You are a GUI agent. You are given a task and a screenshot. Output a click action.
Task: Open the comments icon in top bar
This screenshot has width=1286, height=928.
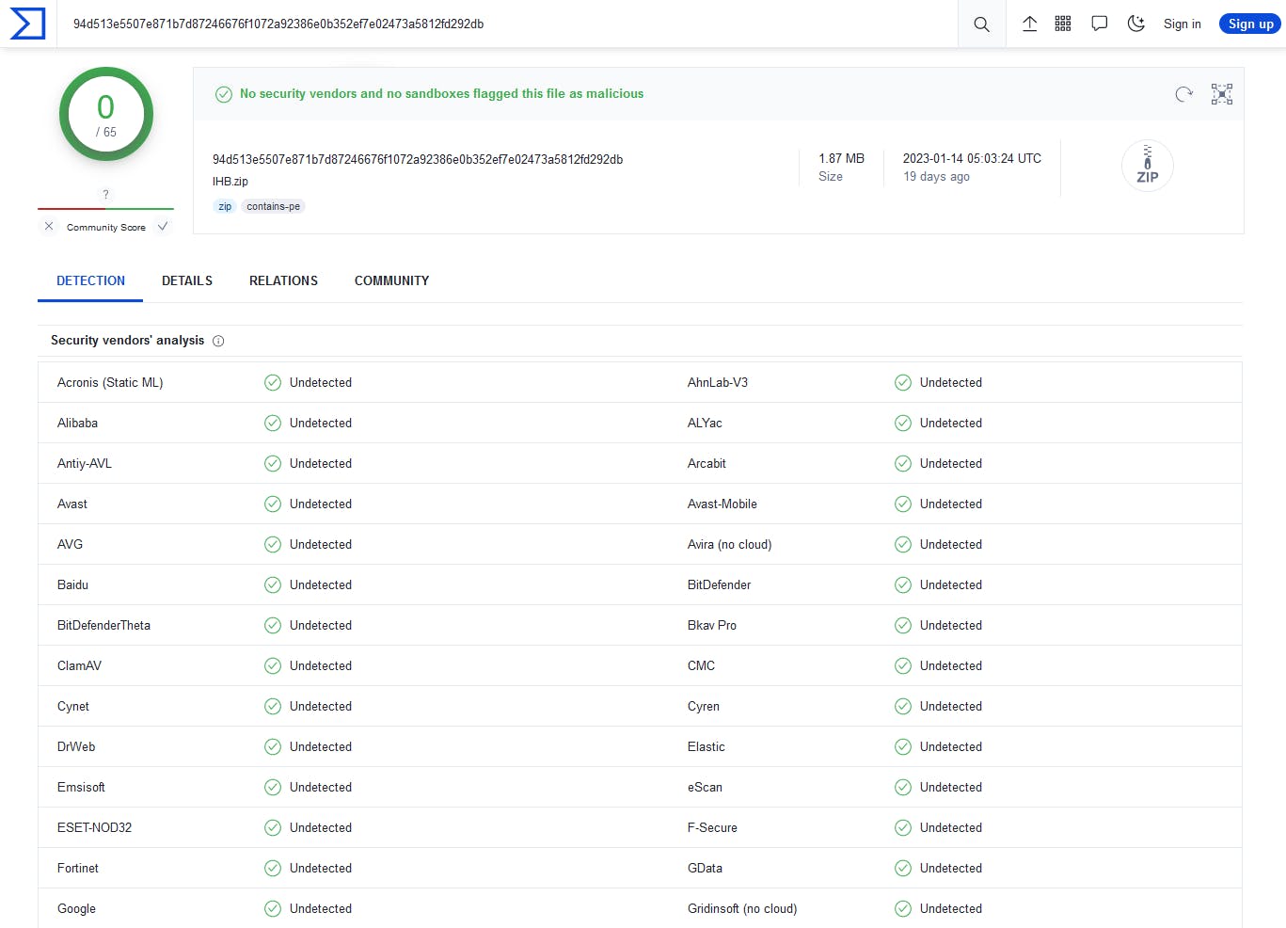tap(1099, 24)
